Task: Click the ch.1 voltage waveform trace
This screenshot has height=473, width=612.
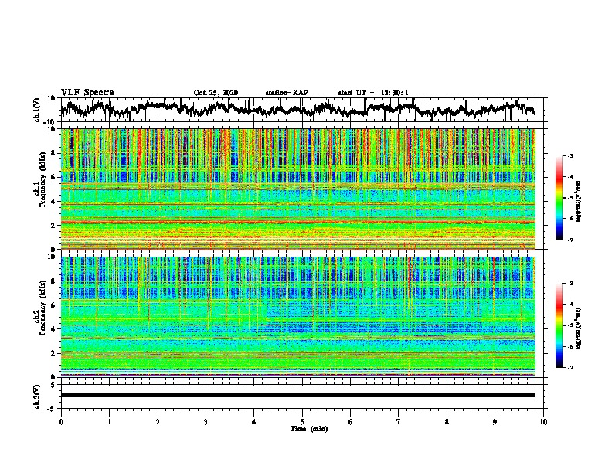Action: pos(297,109)
